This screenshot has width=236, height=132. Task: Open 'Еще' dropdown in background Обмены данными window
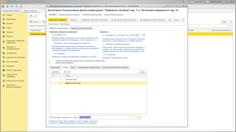[x=225, y=21]
